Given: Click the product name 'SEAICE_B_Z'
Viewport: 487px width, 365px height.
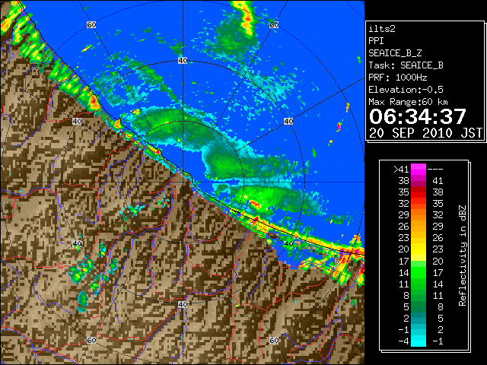Looking at the screenshot, I should pyautogui.click(x=395, y=53).
